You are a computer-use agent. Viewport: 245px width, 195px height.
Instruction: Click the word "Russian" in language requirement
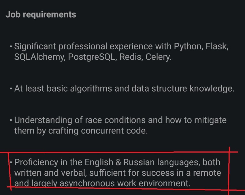point(139,162)
